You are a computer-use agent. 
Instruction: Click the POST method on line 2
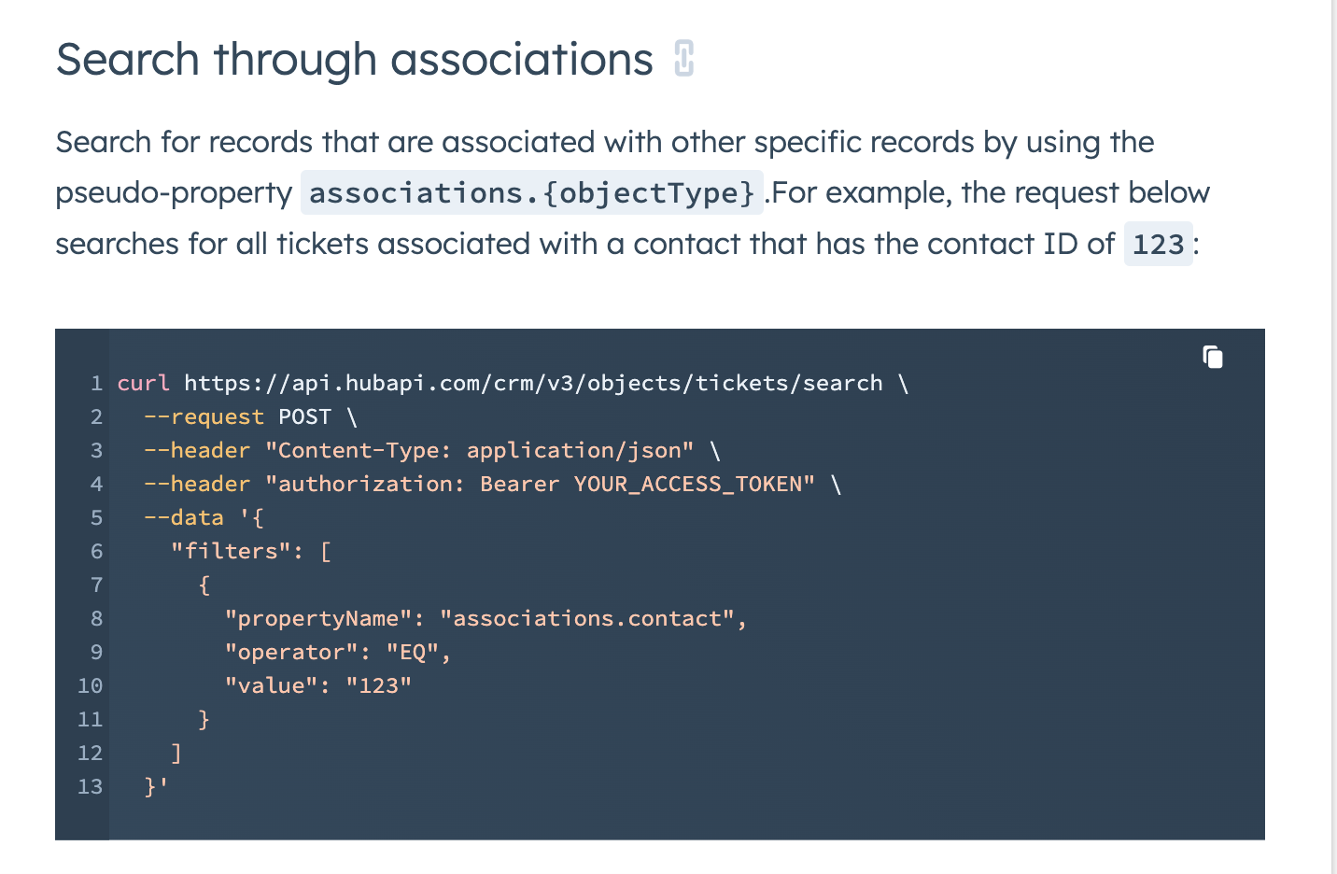[304, 416]
